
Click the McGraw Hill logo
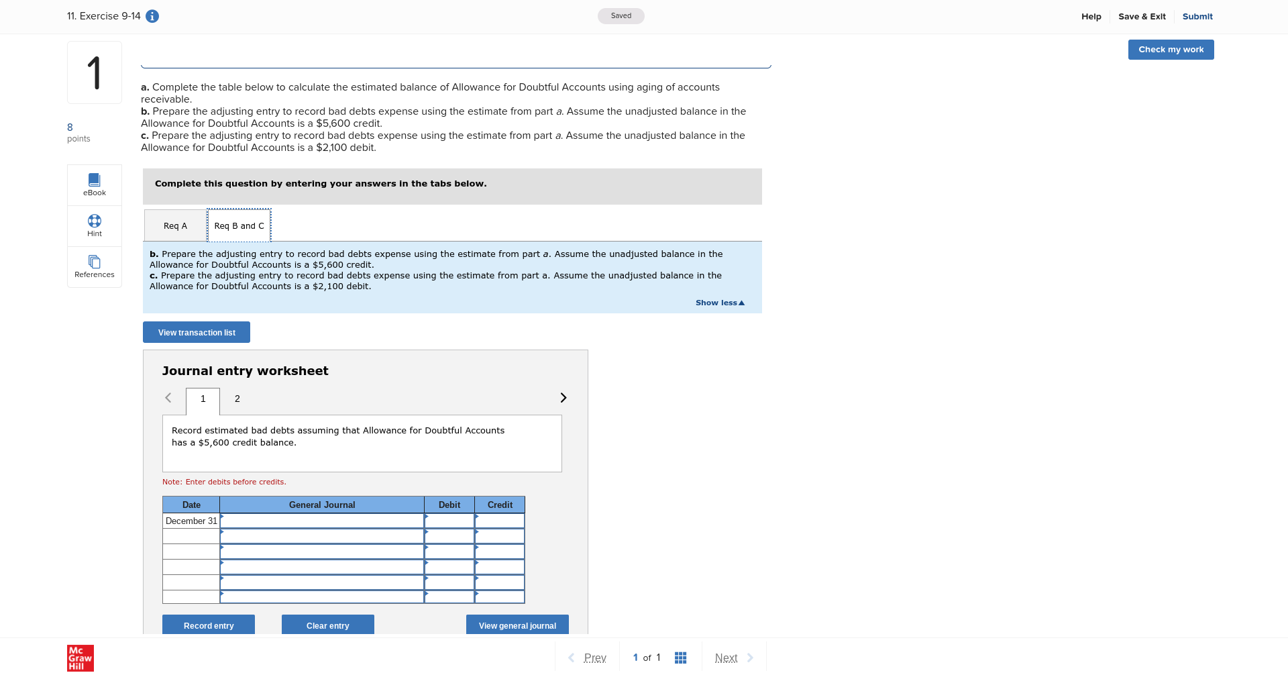pos(80,658)
